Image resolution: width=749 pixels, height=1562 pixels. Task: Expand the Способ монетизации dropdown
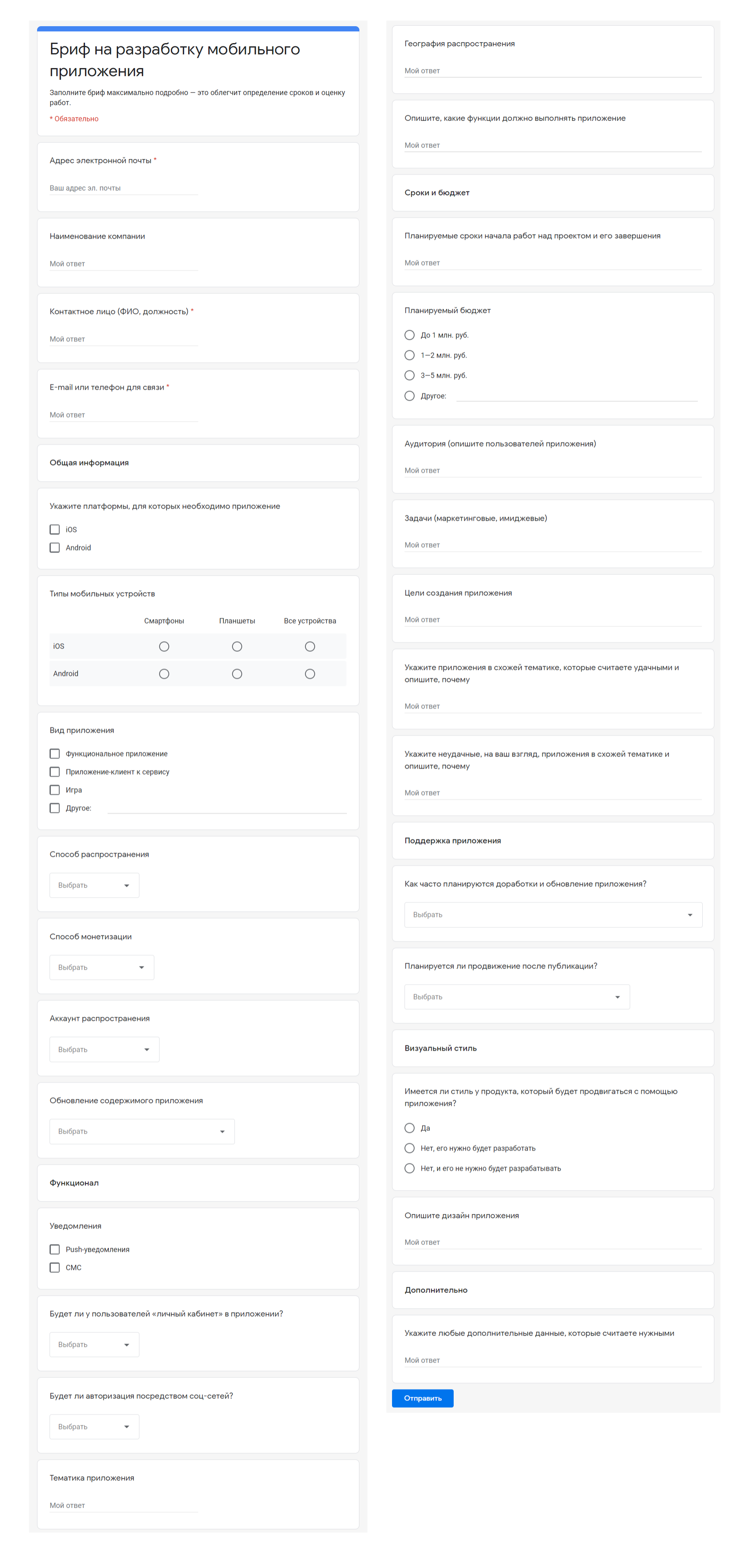[x=101, y=967]
